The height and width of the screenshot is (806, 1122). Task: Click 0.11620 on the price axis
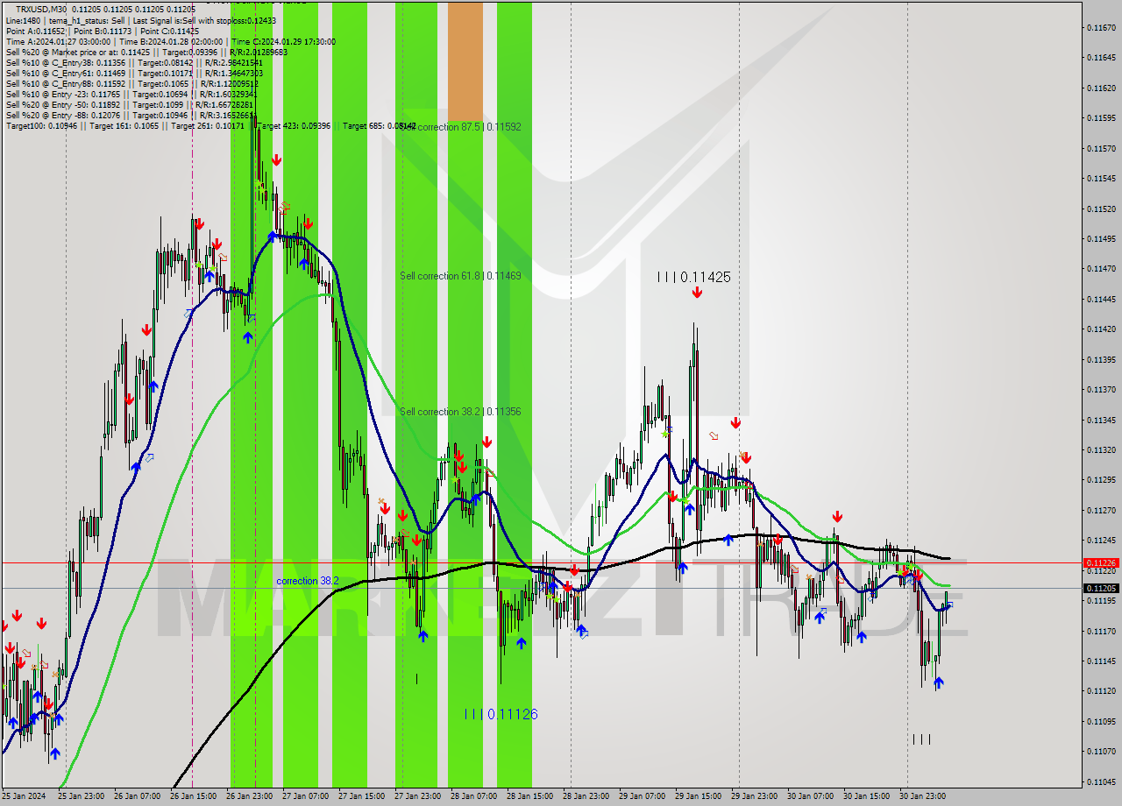(1100, 88)
